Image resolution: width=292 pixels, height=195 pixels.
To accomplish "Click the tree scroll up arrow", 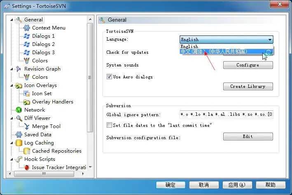I will 90,19.
